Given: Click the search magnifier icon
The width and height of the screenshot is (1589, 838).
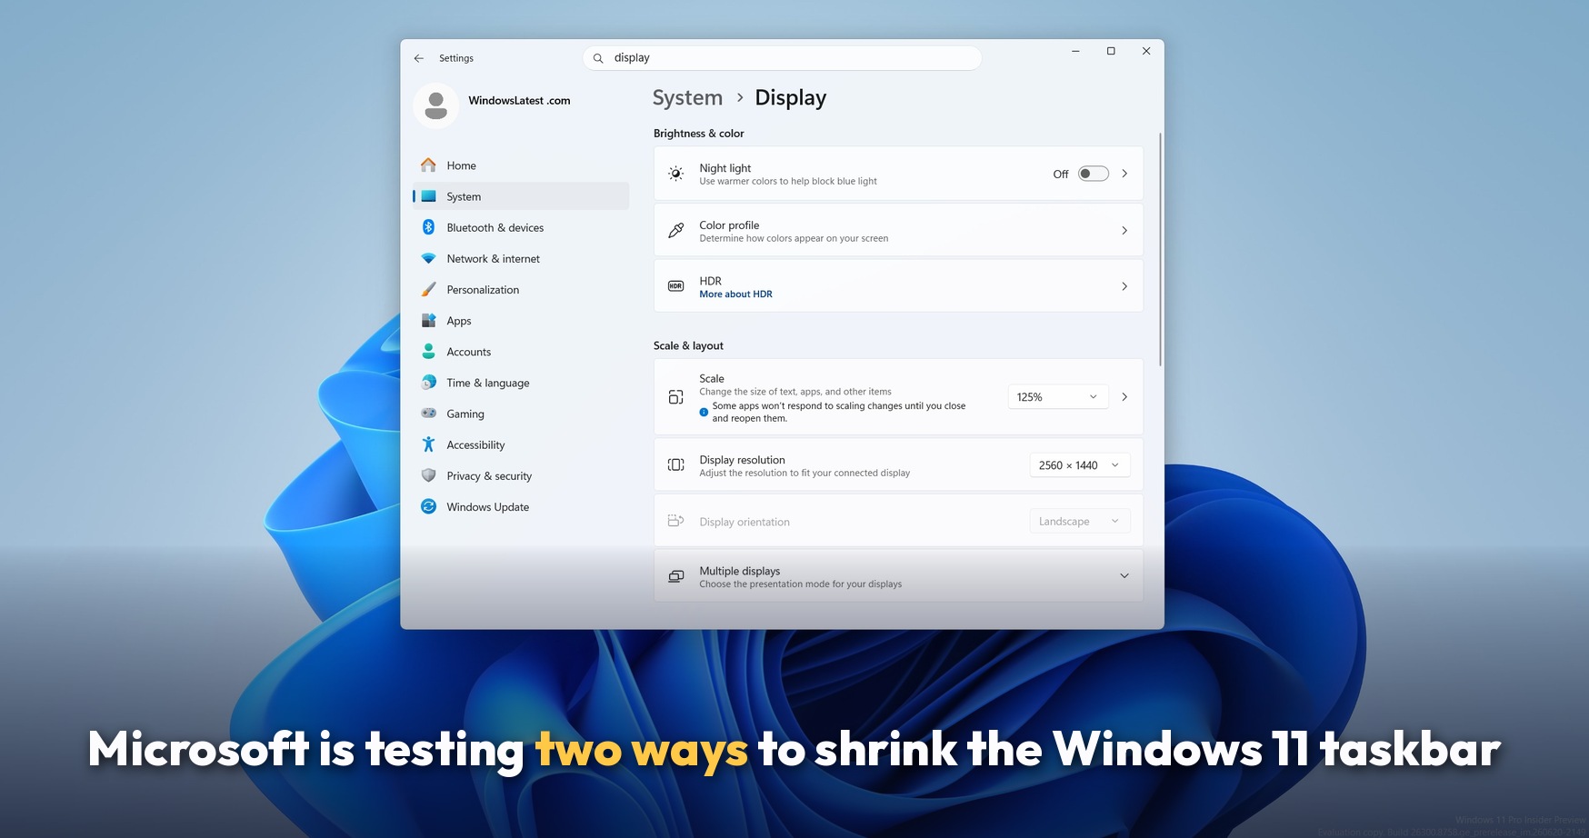Looking at the screenshot, I should click(x=598, y=58).
